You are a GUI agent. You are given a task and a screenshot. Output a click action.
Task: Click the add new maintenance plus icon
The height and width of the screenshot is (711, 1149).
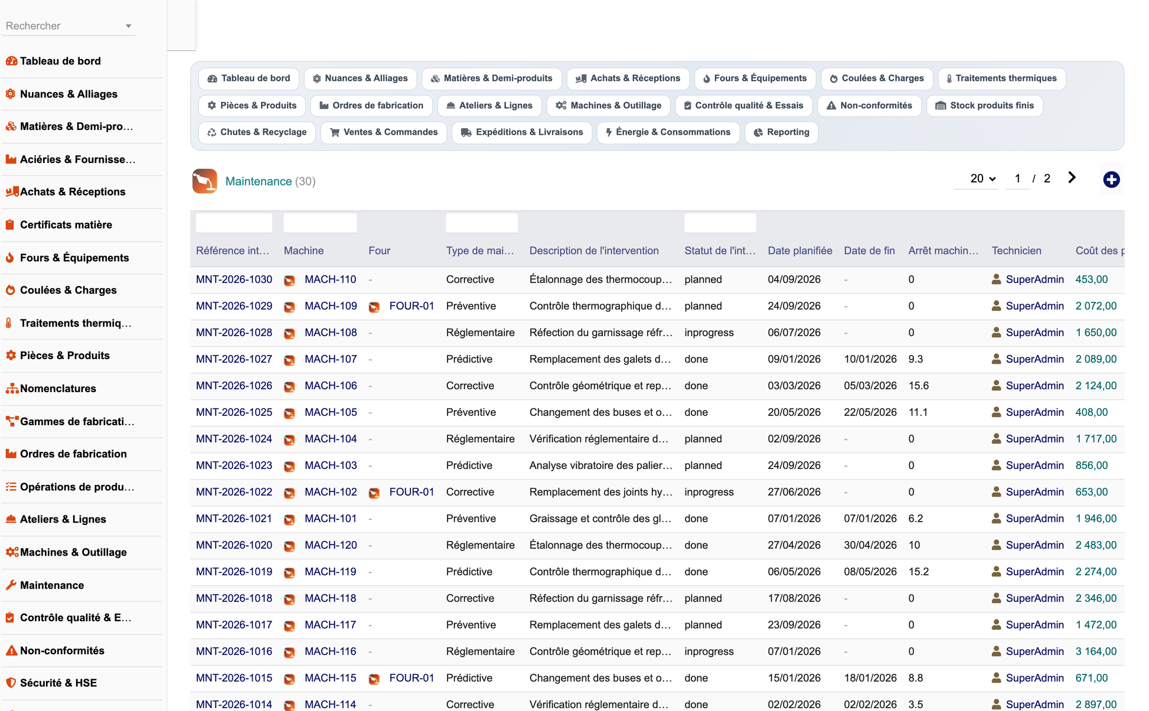click(1111, 180)
